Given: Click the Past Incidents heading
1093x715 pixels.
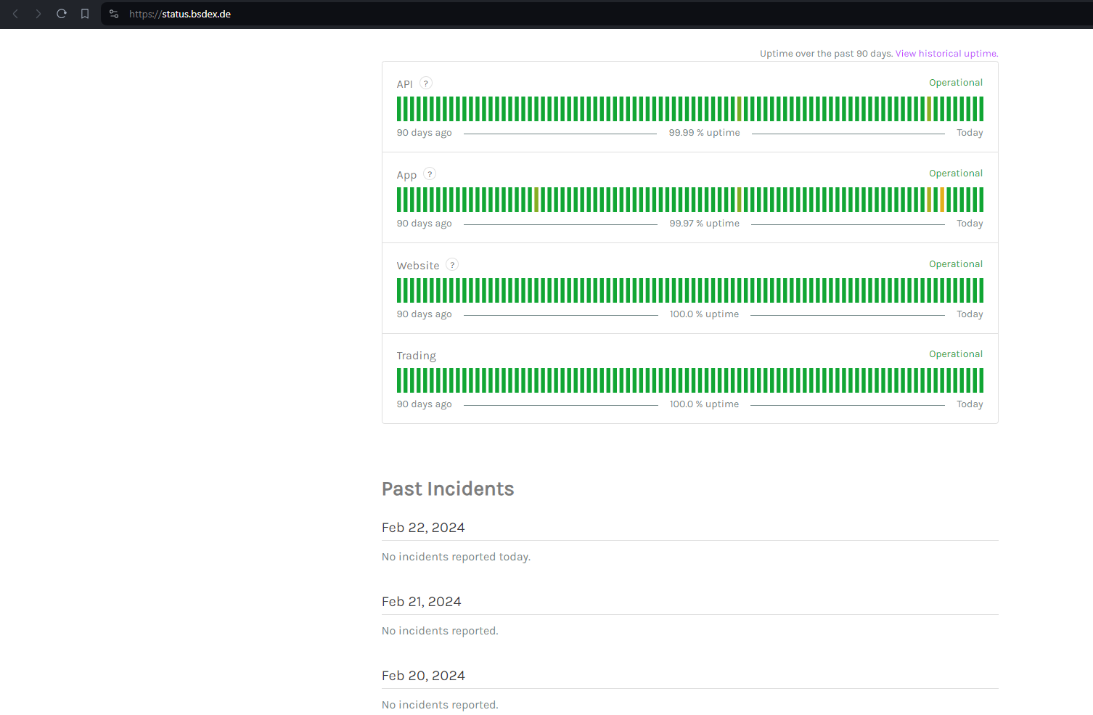Looking at the screenshot, I should point(448,489).
